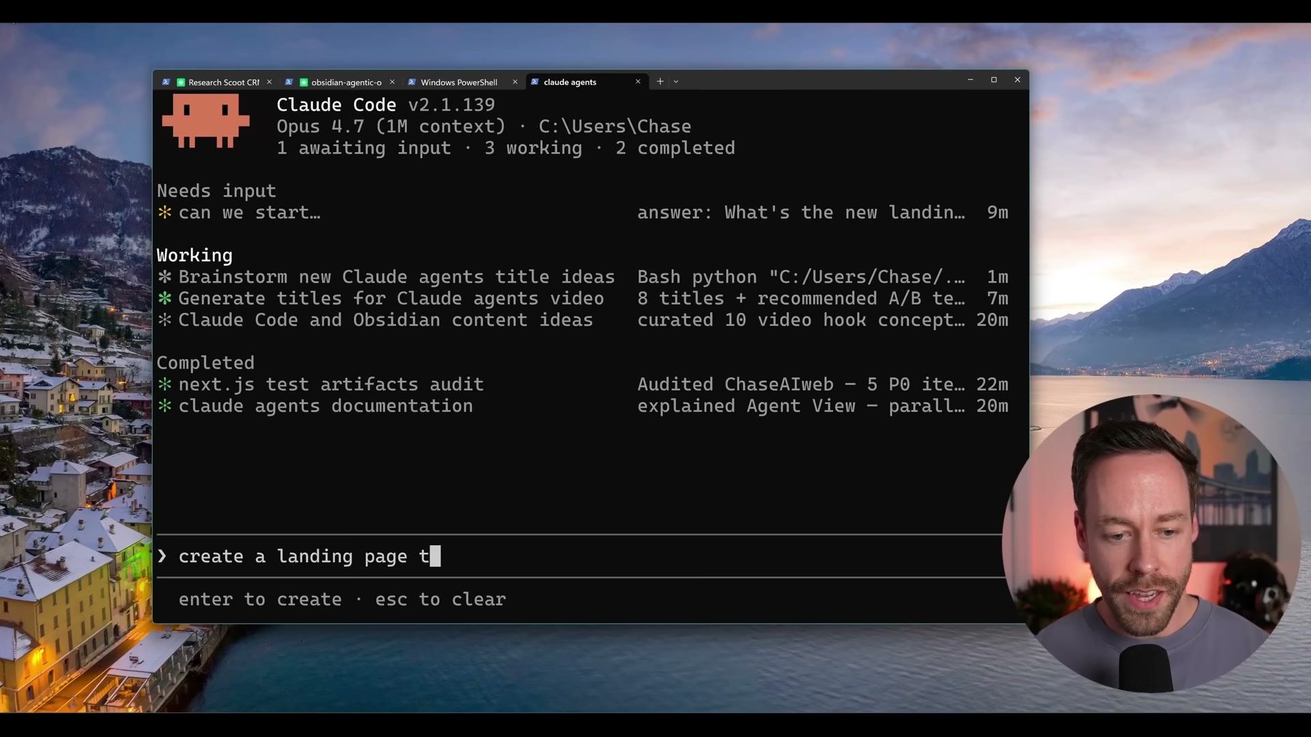Screen dimensions: 1311x737
Task: Click the 'enter to create · esc to clear' hint
Action: [342, 600]
